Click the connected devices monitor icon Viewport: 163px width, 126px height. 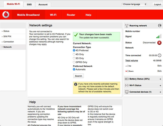tap(127, 92)
